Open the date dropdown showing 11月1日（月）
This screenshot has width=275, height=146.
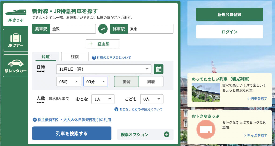click(x=104, y=69)
